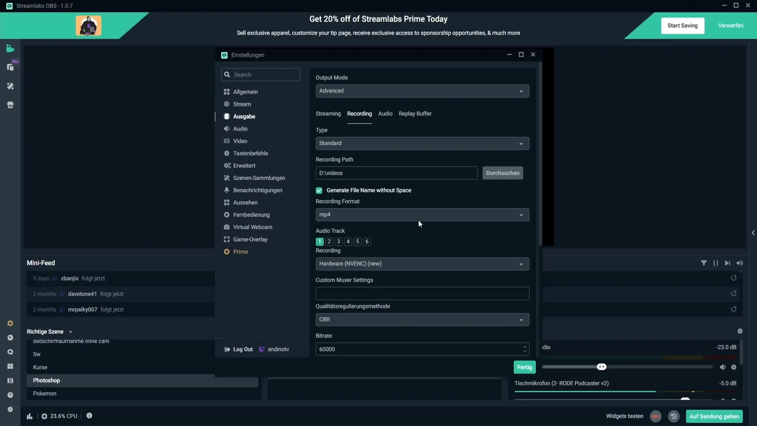Viewport: 757px width, 426px height.
Task: Toggle audio track 1
Action: [320, 242]
